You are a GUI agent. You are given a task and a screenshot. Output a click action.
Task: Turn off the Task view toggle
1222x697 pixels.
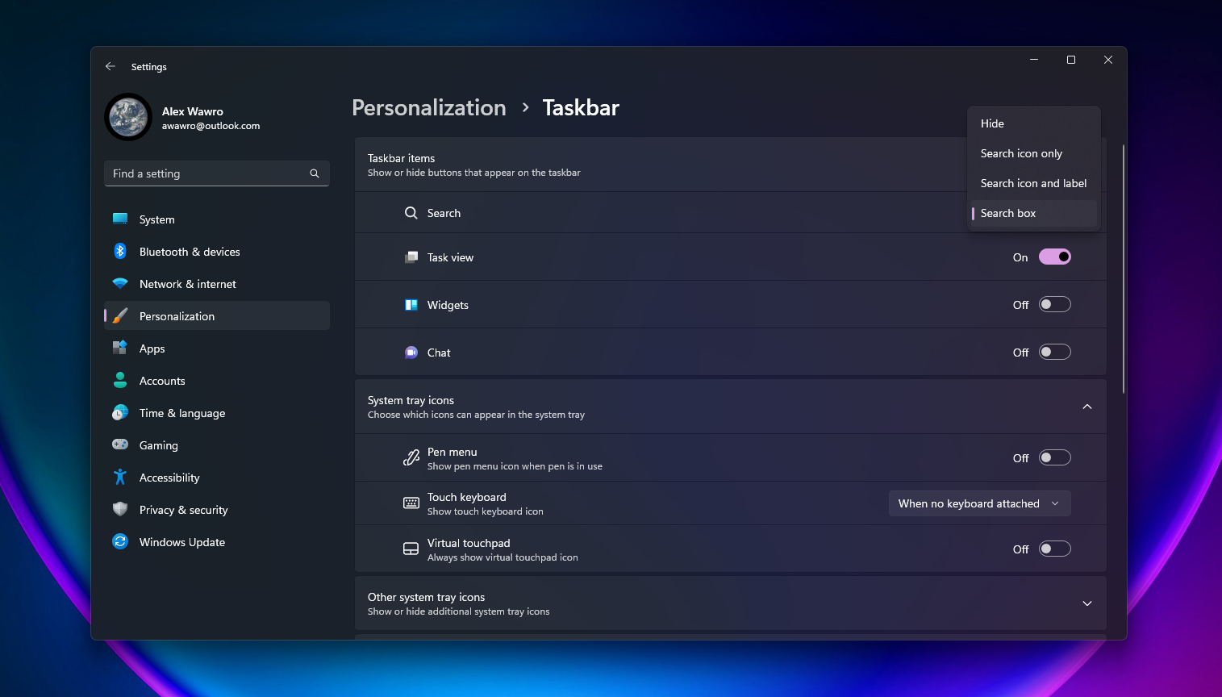click(x=1054, y=257)
